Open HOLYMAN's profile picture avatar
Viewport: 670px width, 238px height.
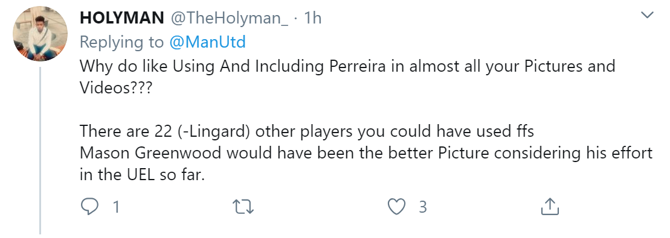[x=40, y=34]
